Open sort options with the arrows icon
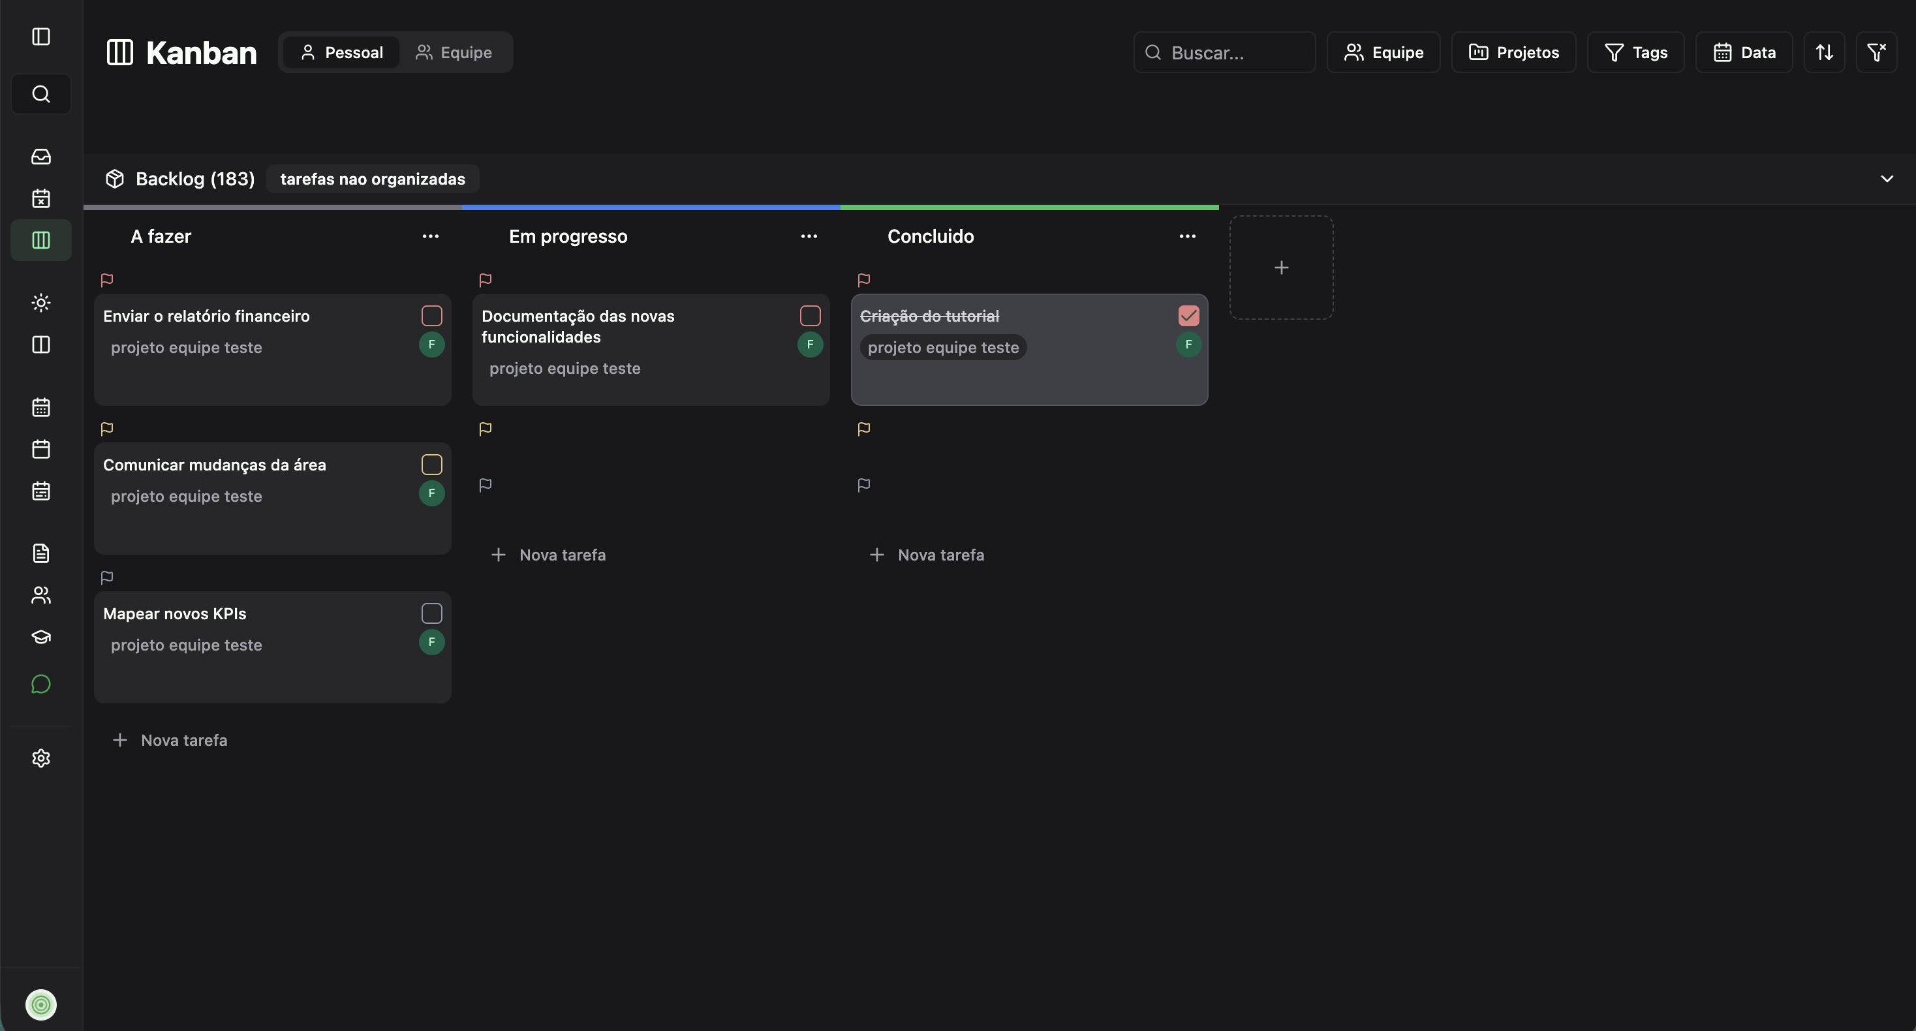 1825,52
